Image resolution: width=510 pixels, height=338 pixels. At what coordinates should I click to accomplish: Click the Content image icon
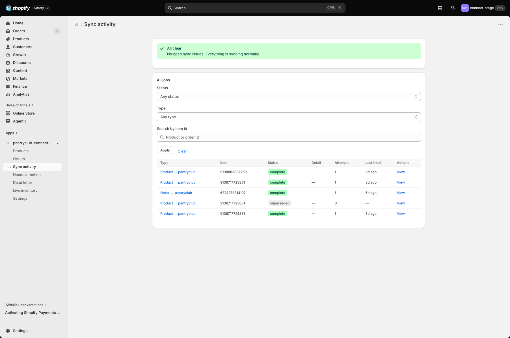pos(8,71)
